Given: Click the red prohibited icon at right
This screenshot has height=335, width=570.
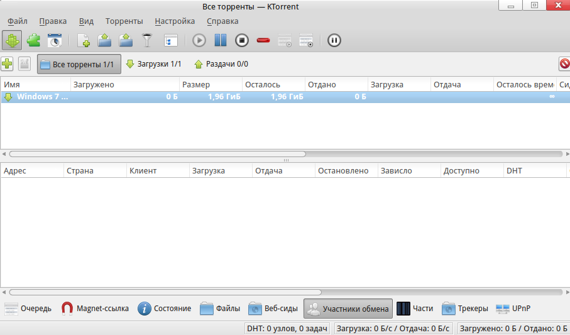Looking at the screenshot, I should [x=564, y=64].
